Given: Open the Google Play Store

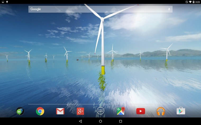Looking at the screenshot, I should point(181,111).
